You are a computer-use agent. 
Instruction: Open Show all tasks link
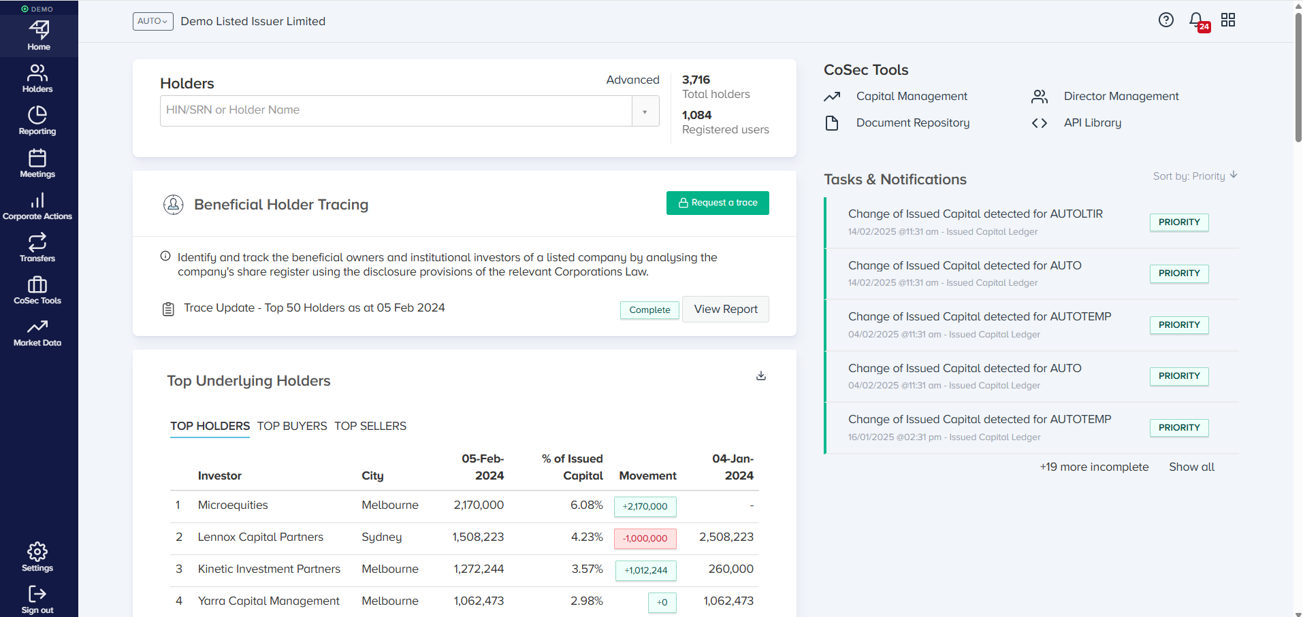click(1191, 467)
